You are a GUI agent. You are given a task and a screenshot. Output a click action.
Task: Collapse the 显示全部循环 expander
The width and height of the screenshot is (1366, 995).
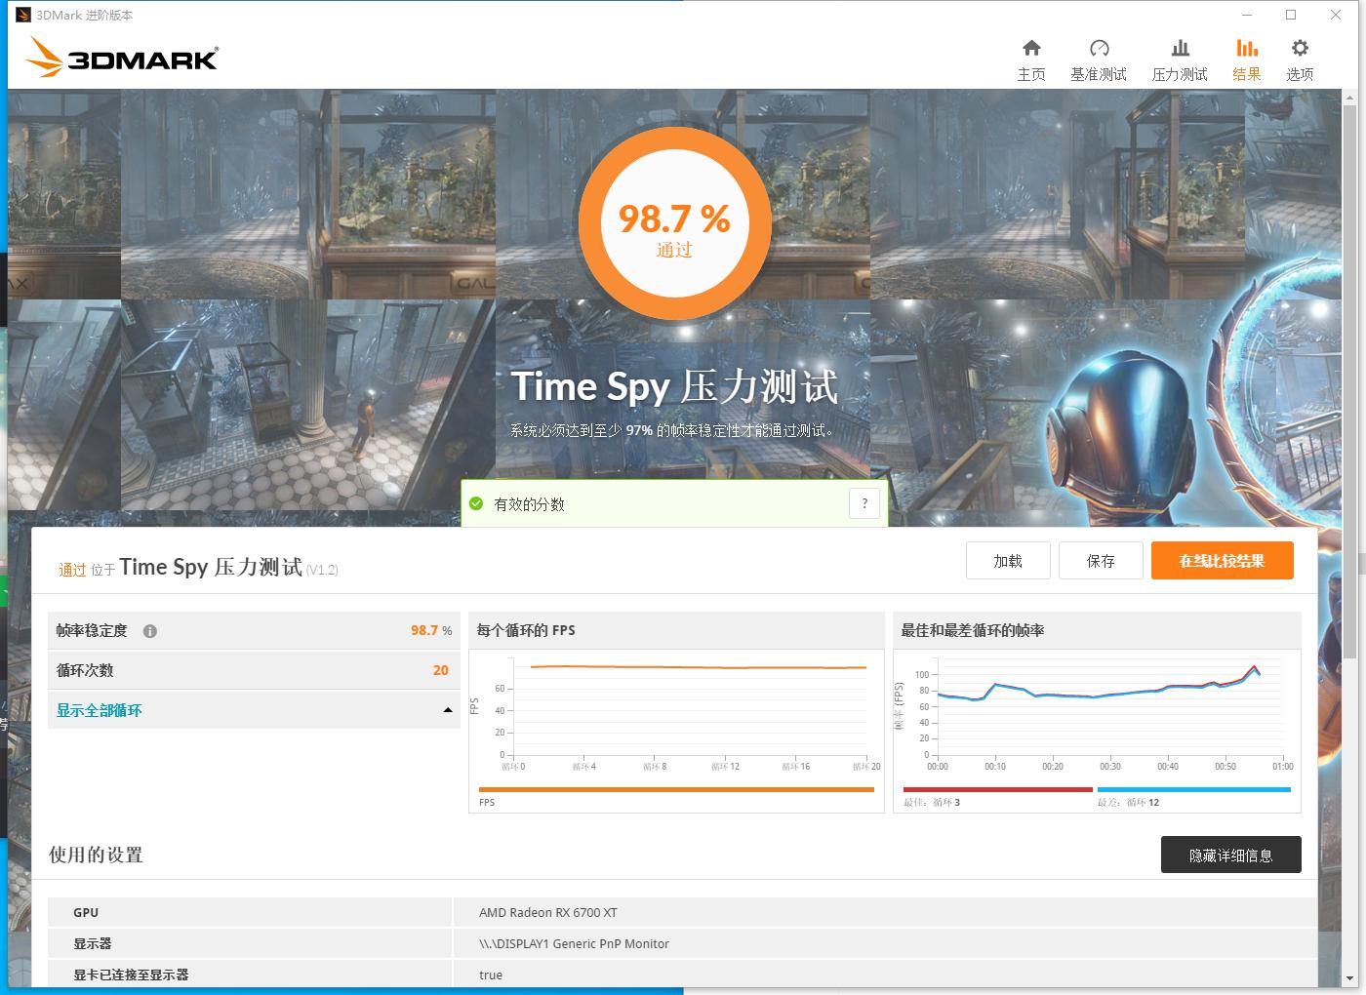click(255, 710)
